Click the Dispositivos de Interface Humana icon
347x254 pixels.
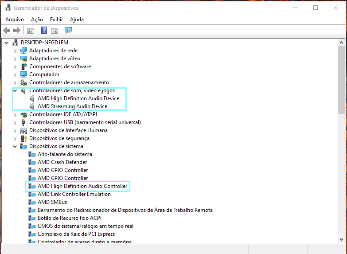(23, 130)
